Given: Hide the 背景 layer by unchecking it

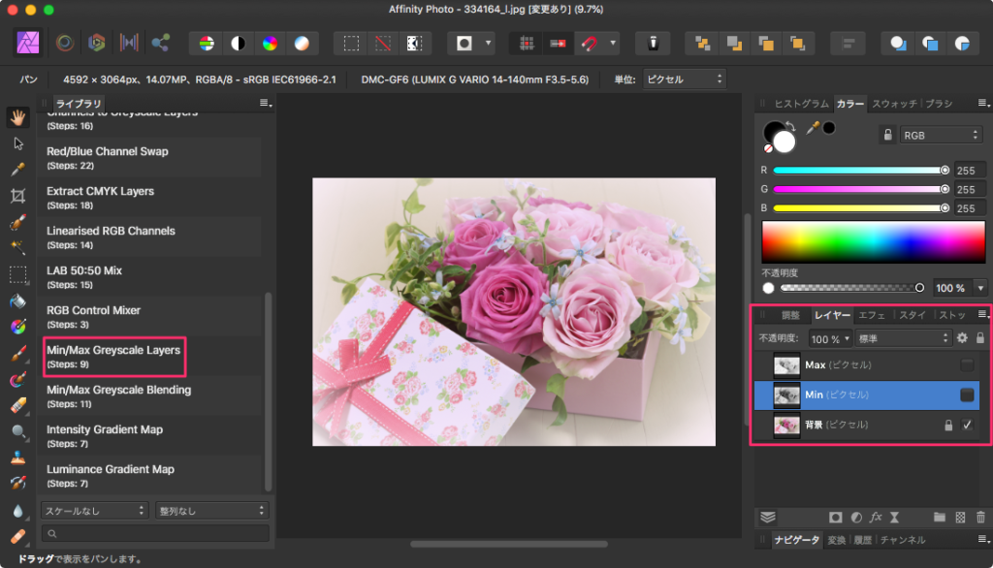Looking at the screenshot, I should tap(967, 426).
